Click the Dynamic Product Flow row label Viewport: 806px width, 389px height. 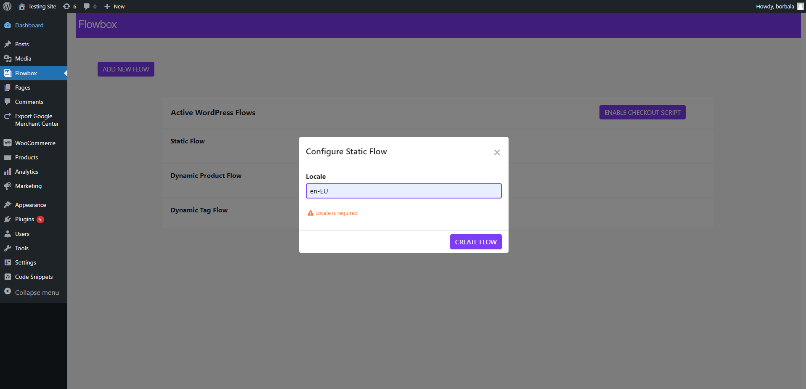(x=206, y=176)
